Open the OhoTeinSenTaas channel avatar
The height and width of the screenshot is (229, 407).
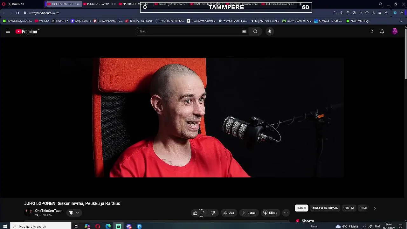tap(28, 212)
